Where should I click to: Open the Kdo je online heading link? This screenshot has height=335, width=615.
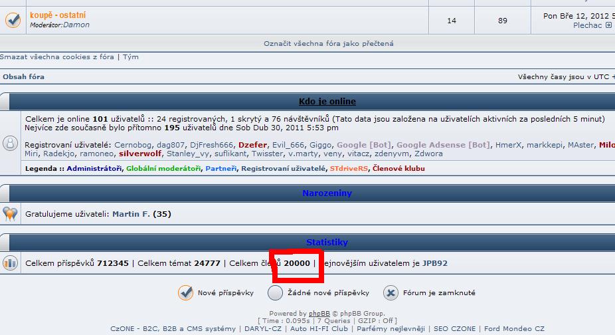[327, 102]
